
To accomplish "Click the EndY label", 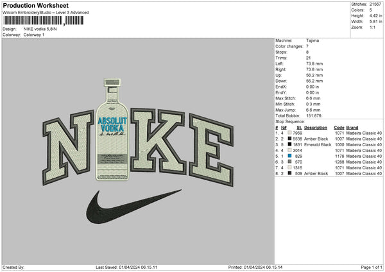I will point(281,92).
